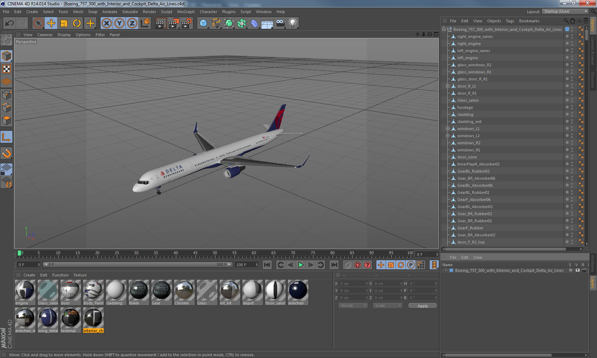The width and height of the screenshot is (597, 358).
Task: Open Render to Picture Viewer
Action: [173, 23]
